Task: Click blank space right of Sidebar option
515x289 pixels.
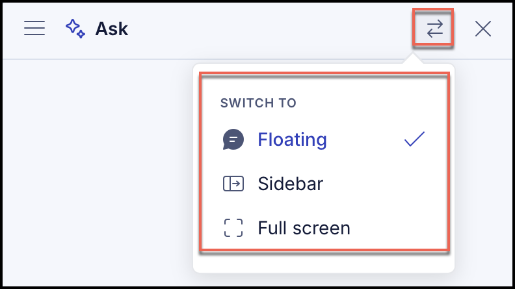Action: [381, 184]
